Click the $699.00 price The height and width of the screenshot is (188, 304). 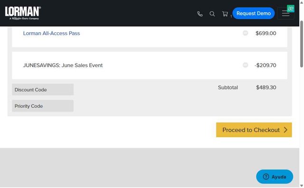(x=266, y=33)
